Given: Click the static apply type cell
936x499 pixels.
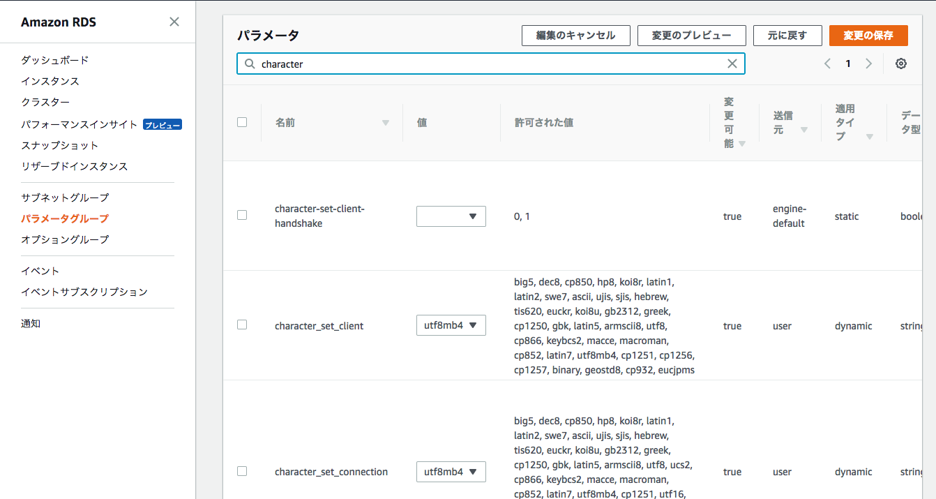Looking at the screenshot, I should click(x=847, y=216).
